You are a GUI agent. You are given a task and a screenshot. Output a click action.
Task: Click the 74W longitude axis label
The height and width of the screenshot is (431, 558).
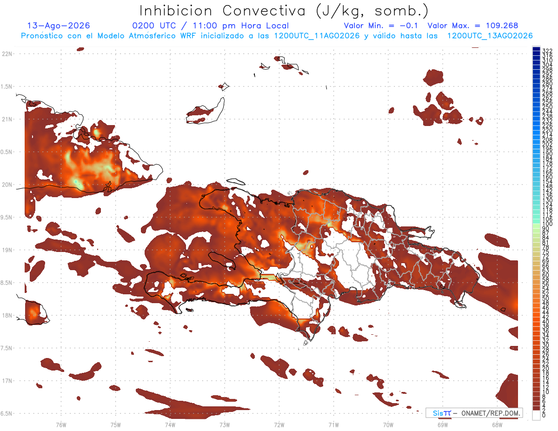(x=170, y=424)
